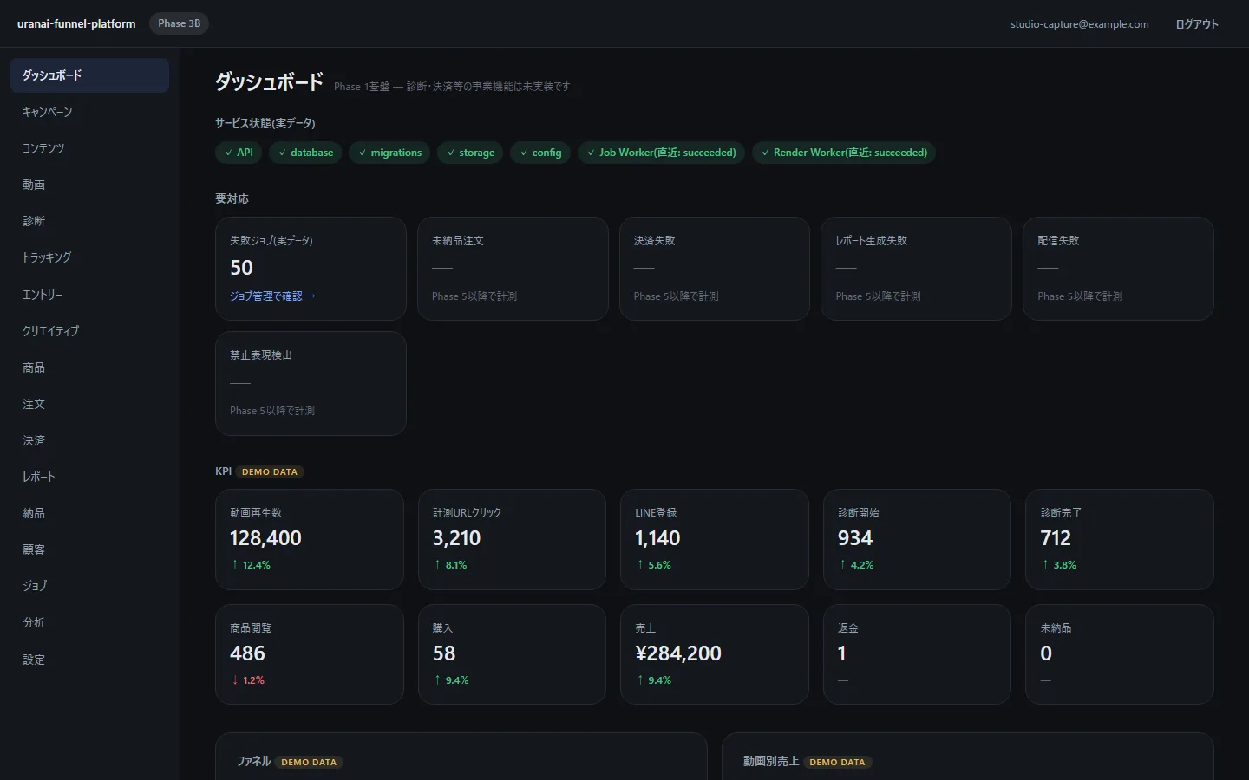Go to 顧客 in the sidebar

(x=89, y=549)
